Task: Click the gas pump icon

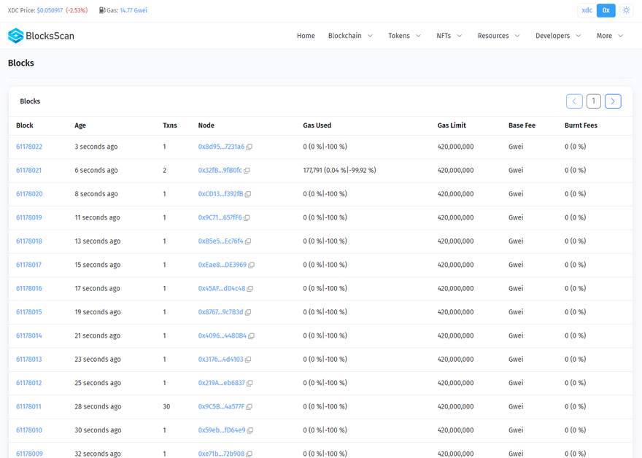Action: coord(102,11)
